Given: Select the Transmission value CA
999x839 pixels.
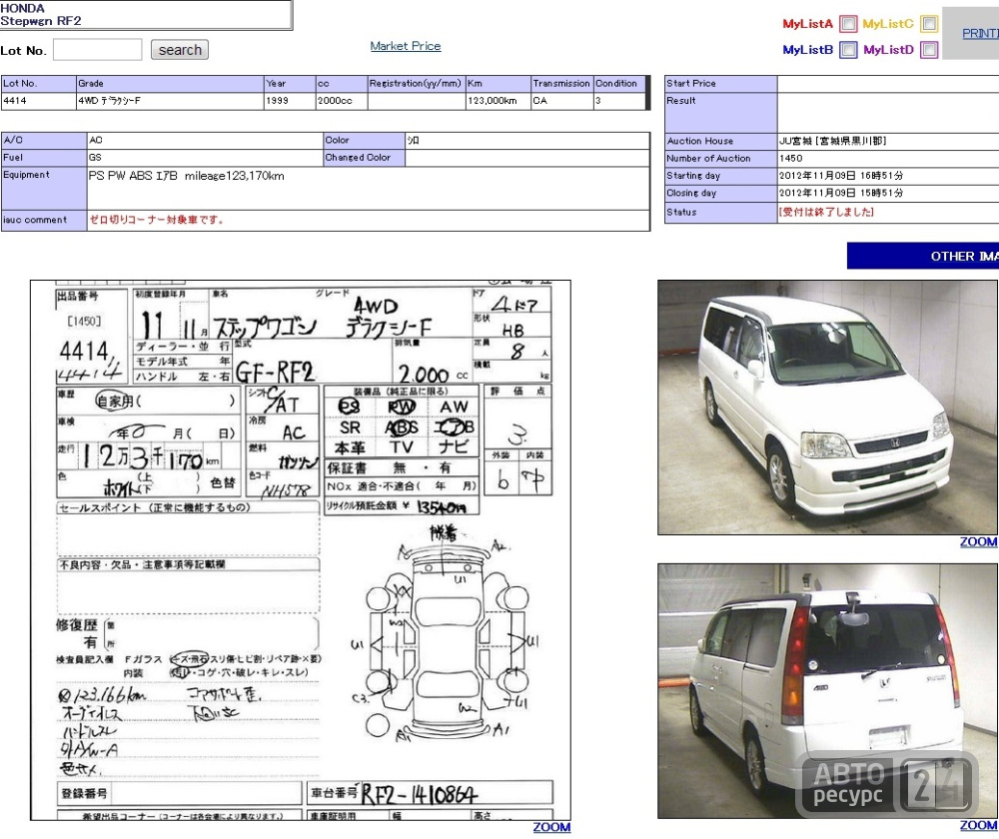Looking at the screenshot, I should coord(539,101).
